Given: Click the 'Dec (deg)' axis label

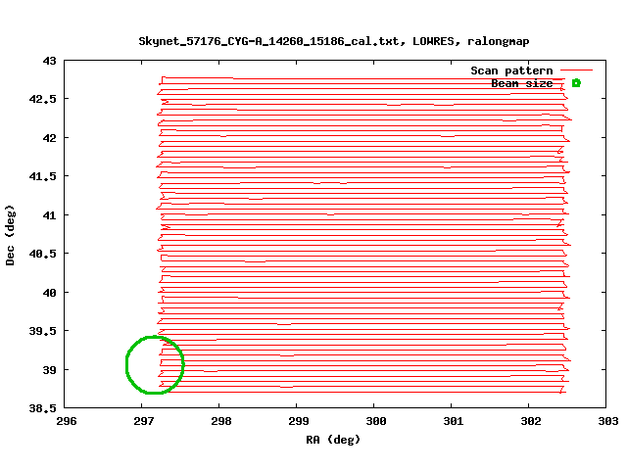Looking at the screenshot, I should pyautogui.click(x=10, y=235).
